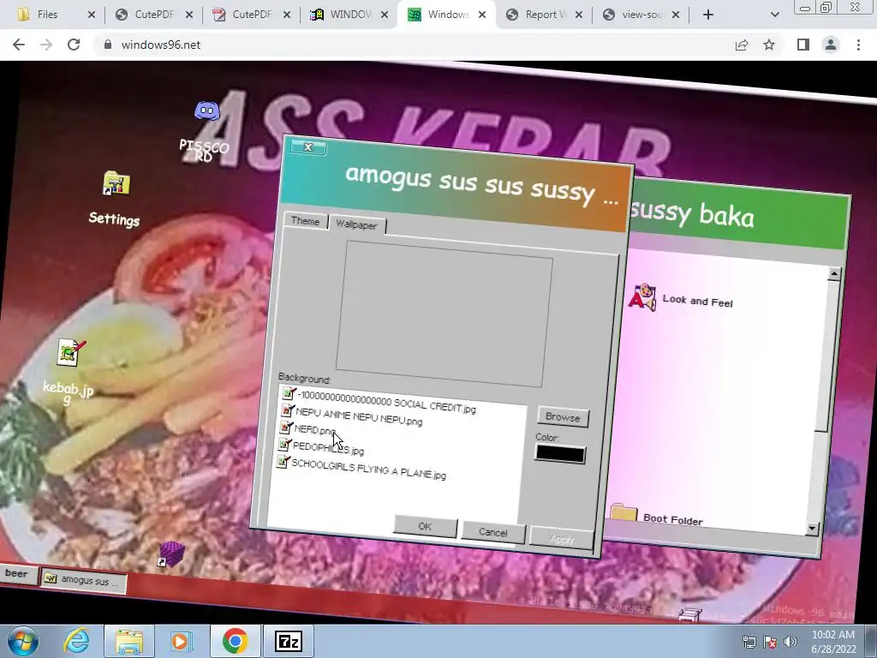Select NEPU ANIME NEPU NEPU.png in background list

352,416
